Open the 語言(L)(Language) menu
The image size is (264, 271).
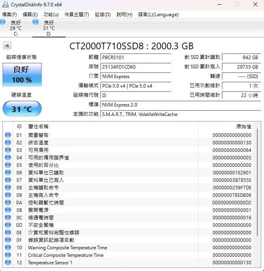pos(158,15)
